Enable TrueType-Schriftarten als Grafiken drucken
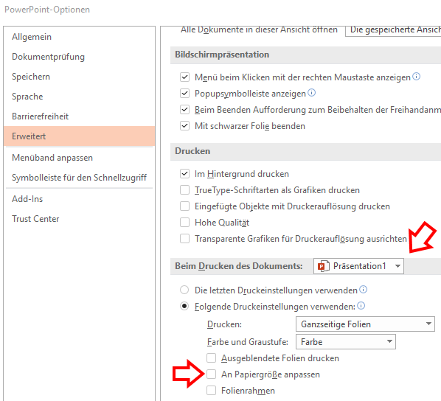The image size is (441, 401). pos(184,190)
